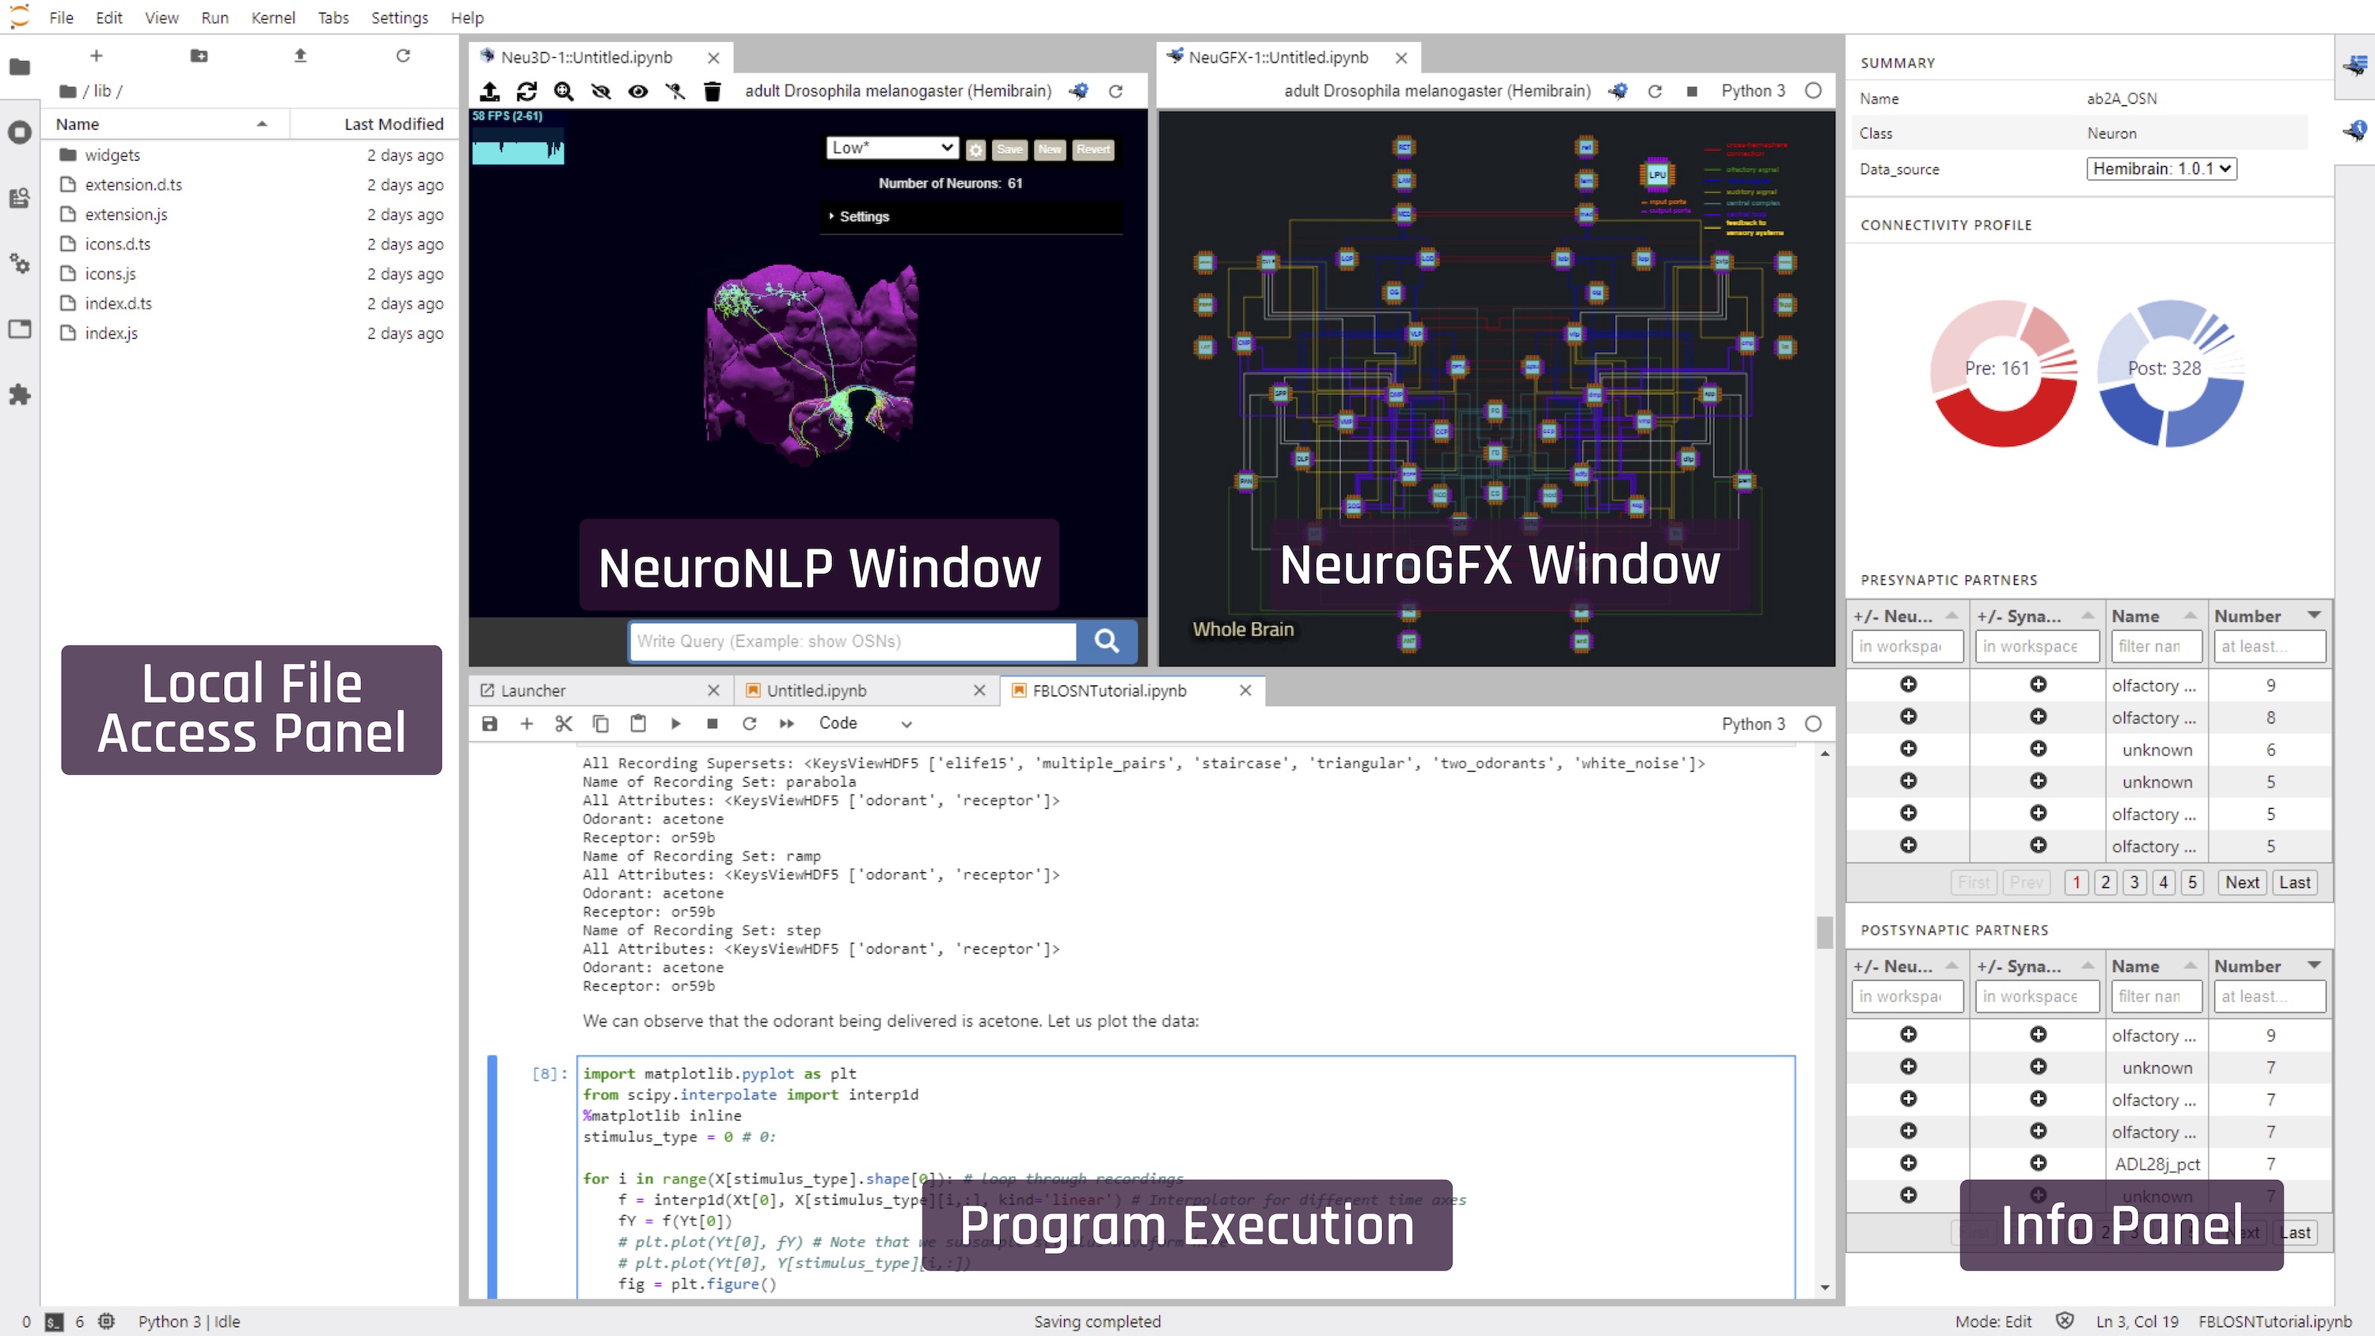Toggle synapses for postsynaptic ADL28j_pct row
The width and height of the screenshot is (2375, 1336).
[2039, 1163]
